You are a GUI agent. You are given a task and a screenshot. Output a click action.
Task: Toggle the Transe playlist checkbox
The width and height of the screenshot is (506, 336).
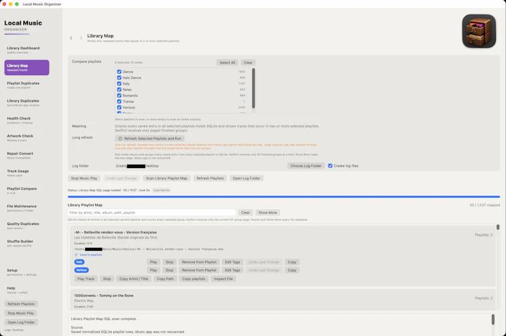coord(119,102)
